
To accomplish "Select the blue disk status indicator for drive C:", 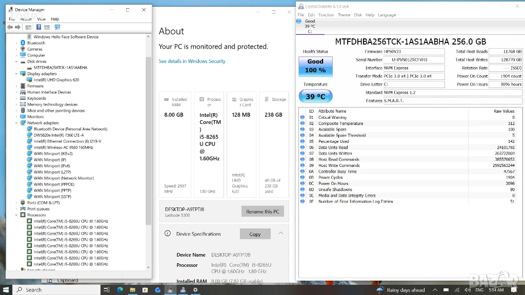I will click(299, 21).
